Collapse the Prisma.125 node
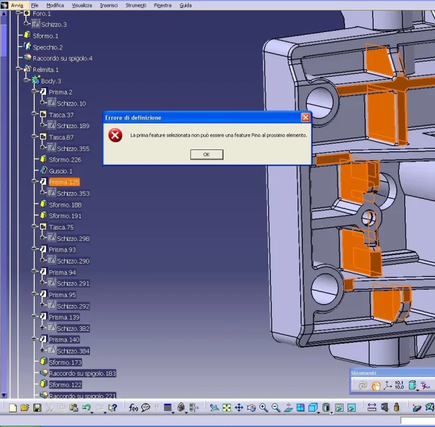 tap(34, 181)
